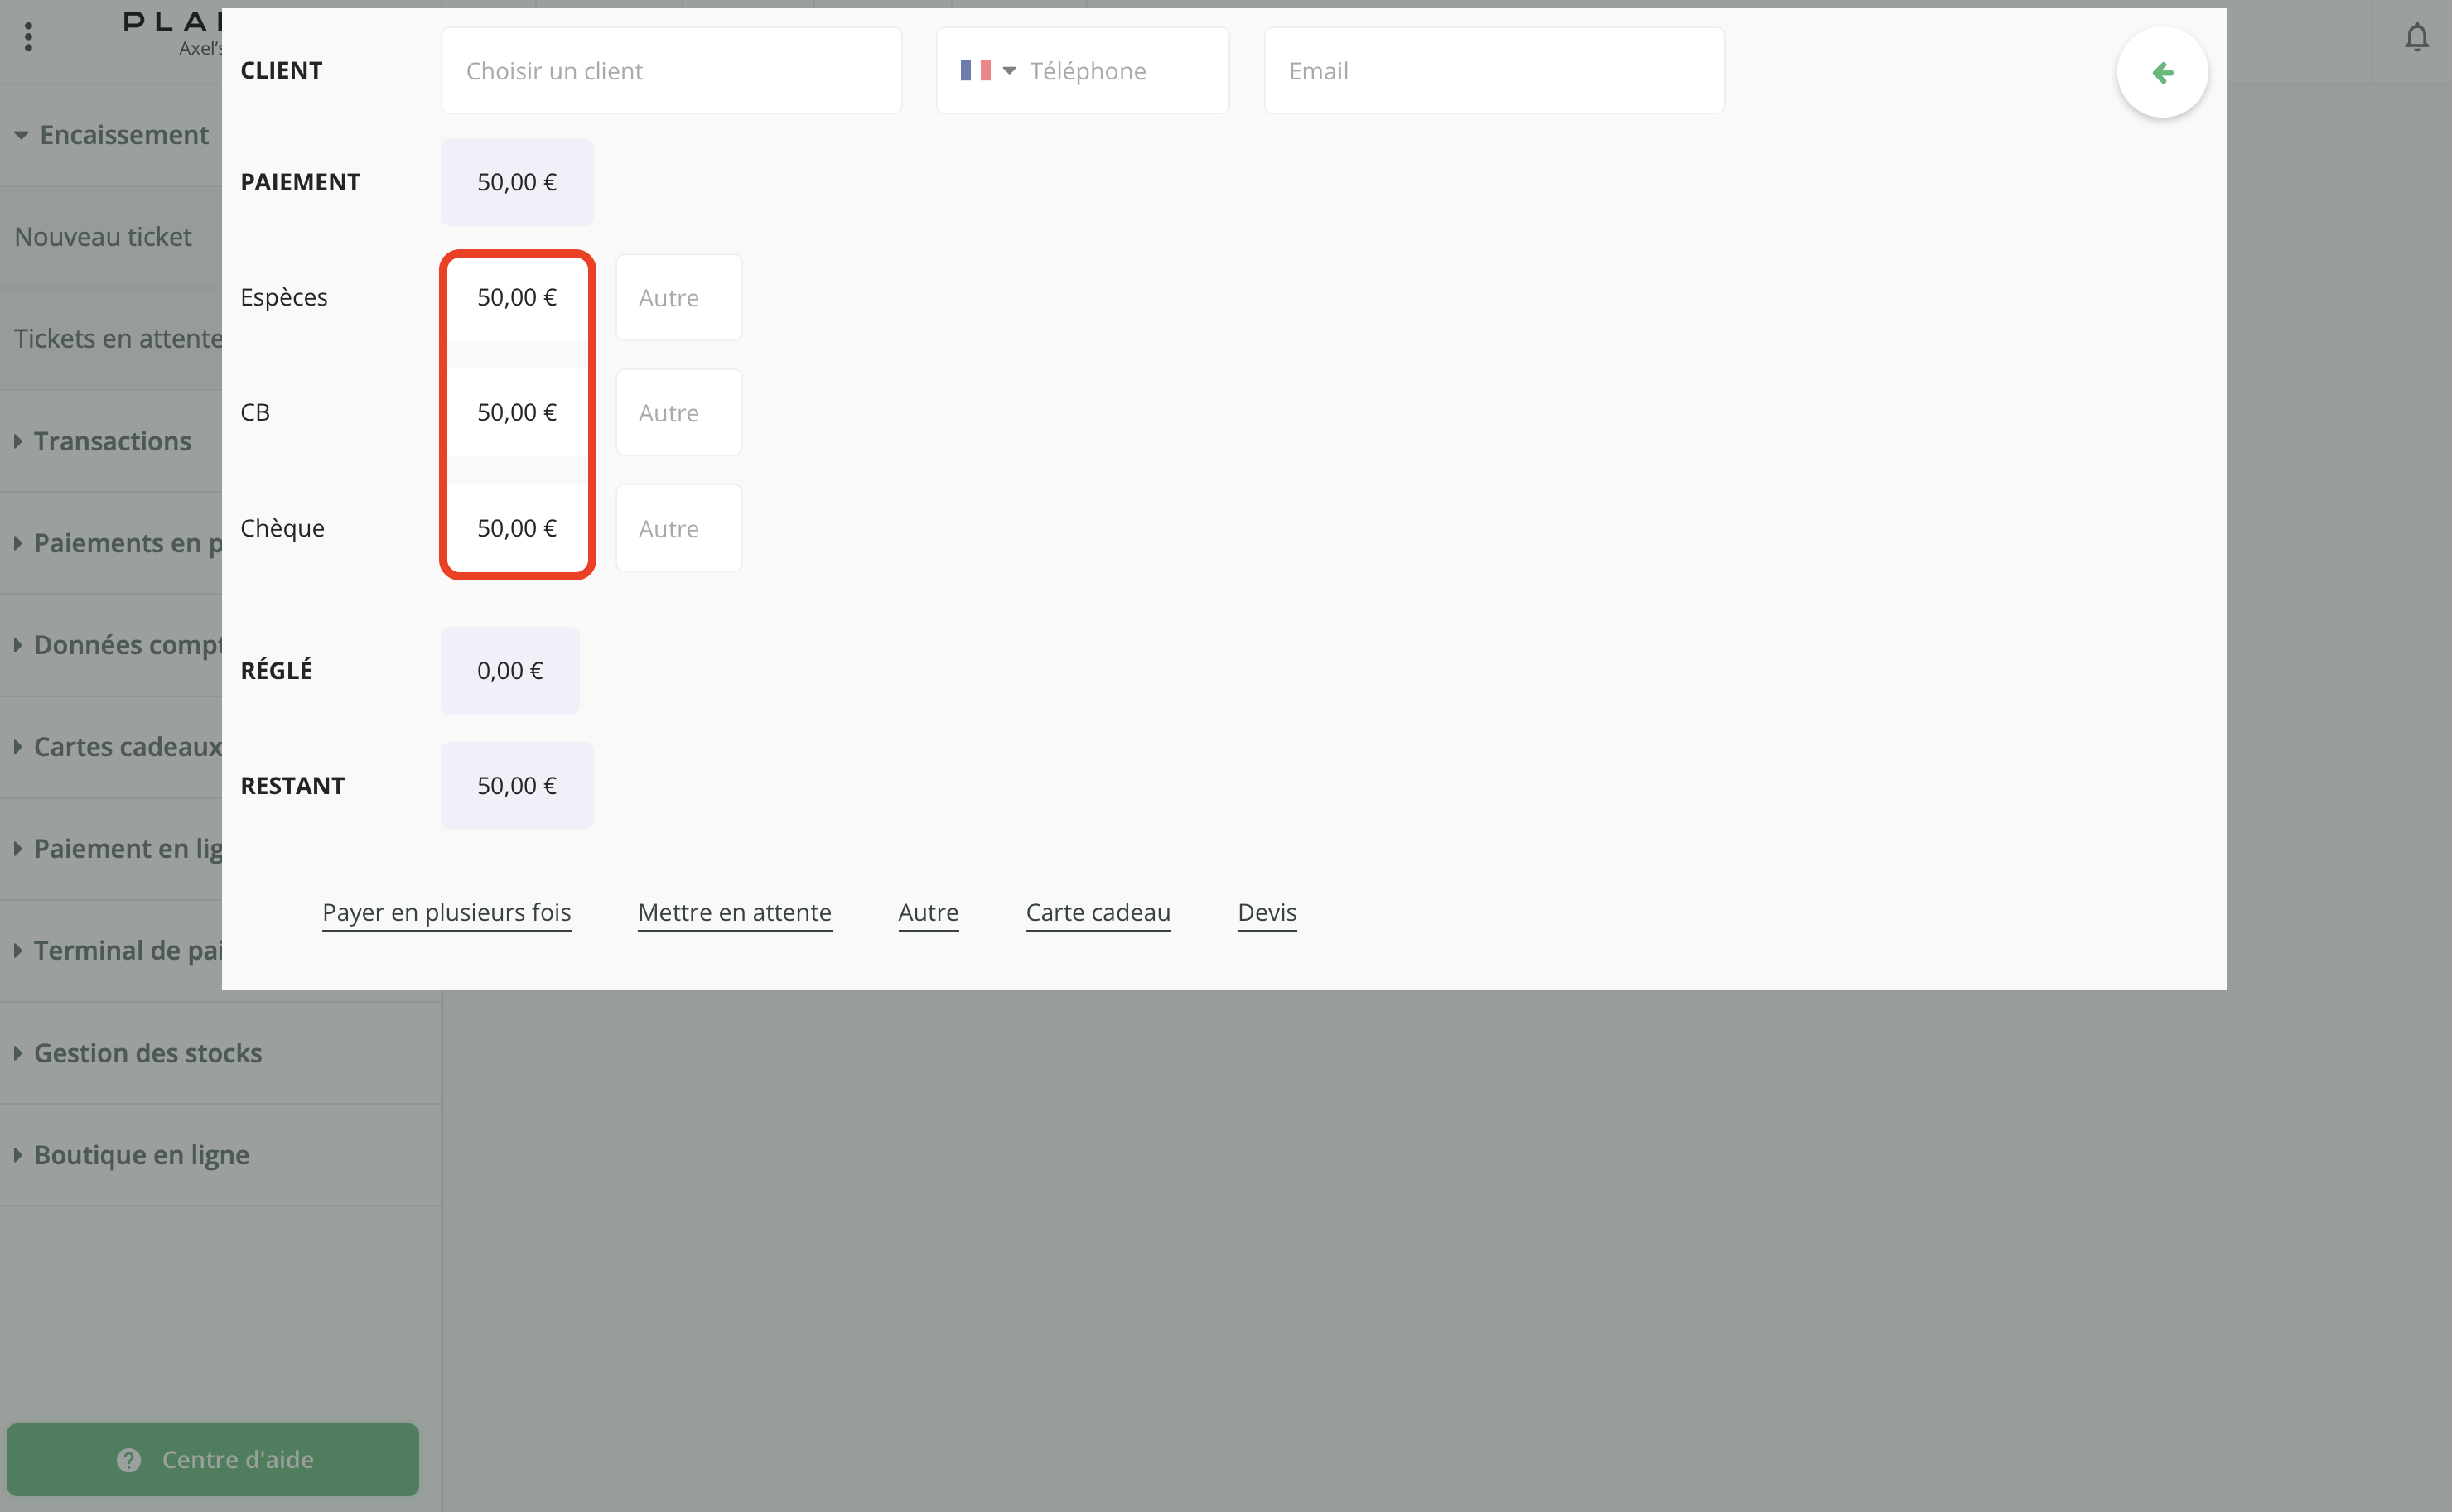Click the Centre d'aide help button
Image resolution: width=2452 pixels, height=1512 pixels.
click(212, 1459)
